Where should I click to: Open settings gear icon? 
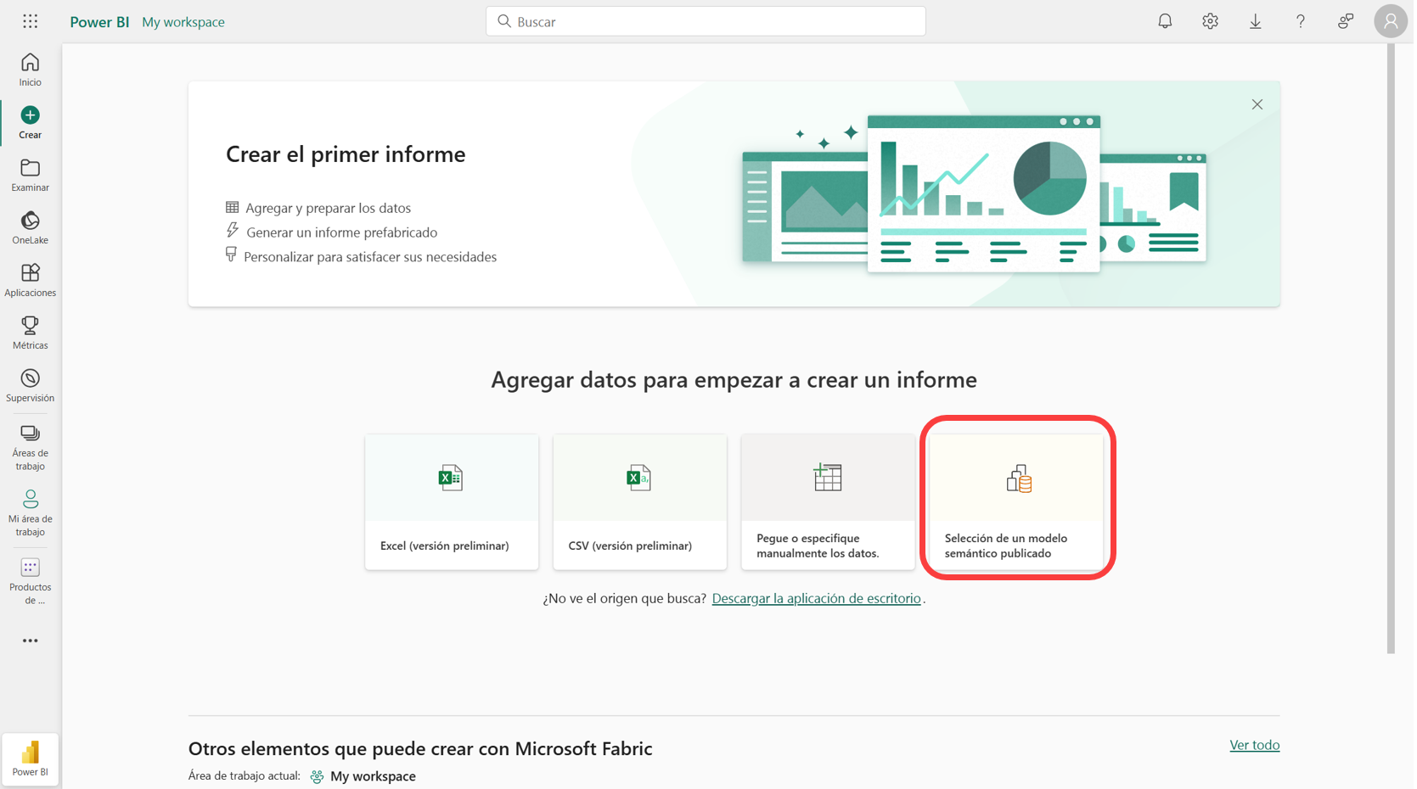point(1210,21)
